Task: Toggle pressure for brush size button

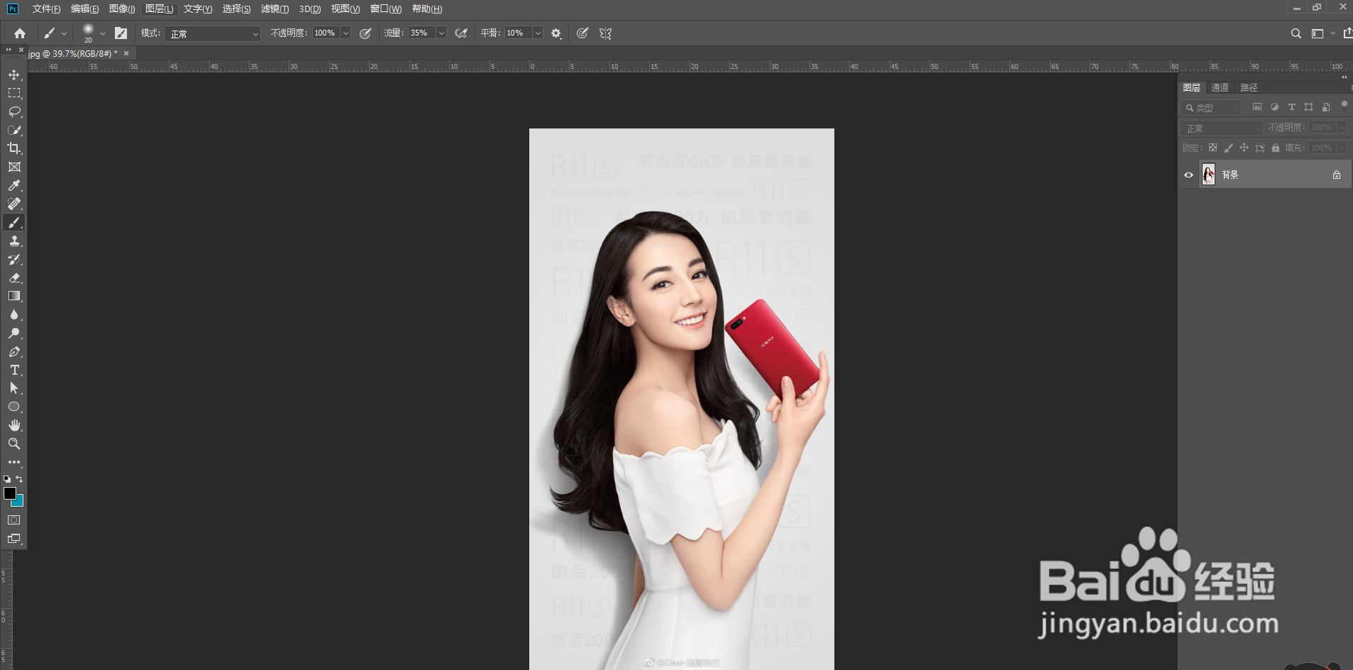Action: [582, 33]
